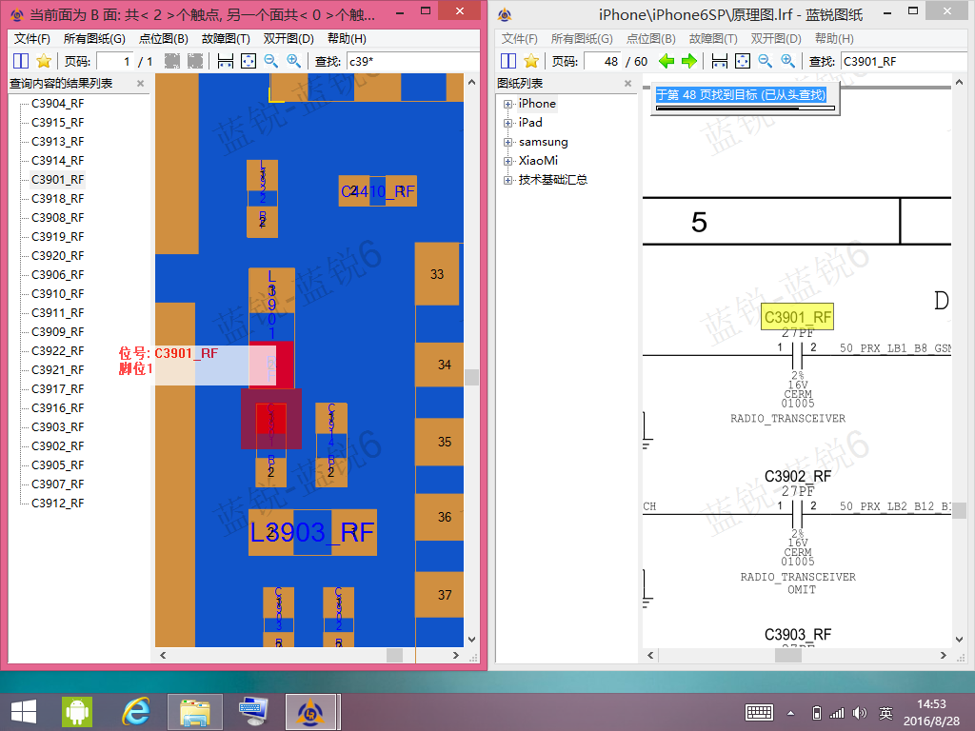This screenshot has height=731, width=975.
Task: Open 帮助(H) menu in schematic window
Action: coord(834,38)
